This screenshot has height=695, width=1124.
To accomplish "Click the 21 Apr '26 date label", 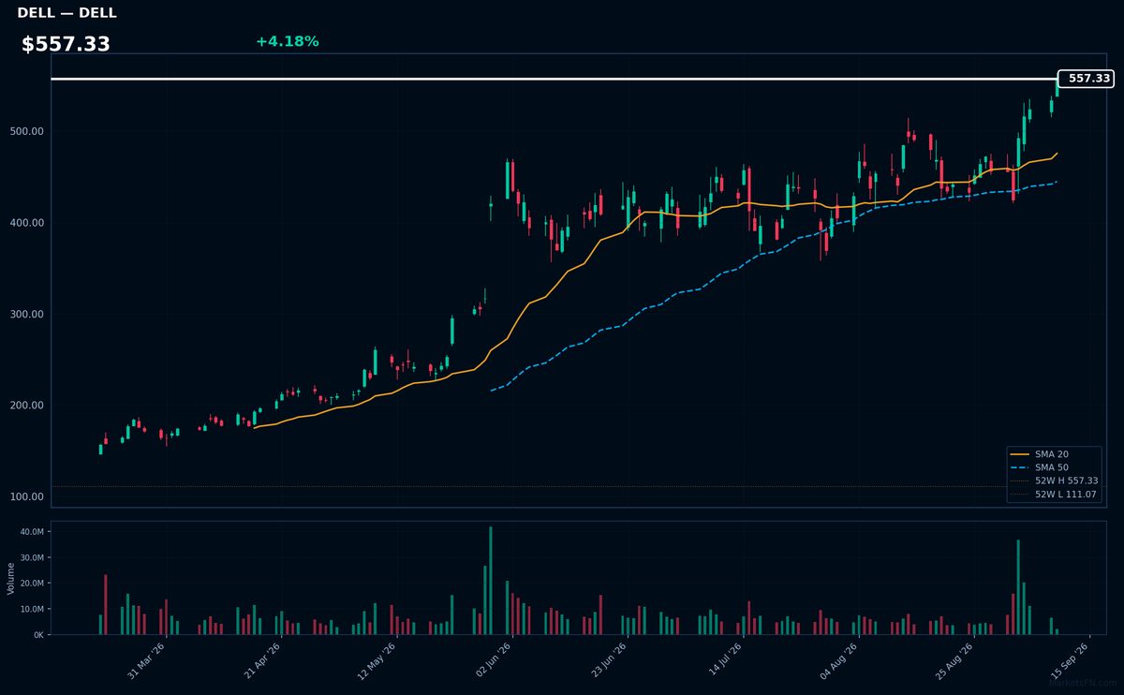I will point(263,660).
